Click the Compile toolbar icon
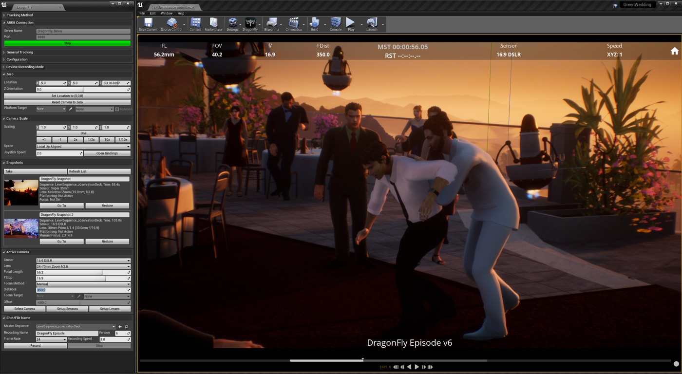Image resolution: width=682 pixels, height=374 pixels. pyautogui.click(x=336, y=24)
